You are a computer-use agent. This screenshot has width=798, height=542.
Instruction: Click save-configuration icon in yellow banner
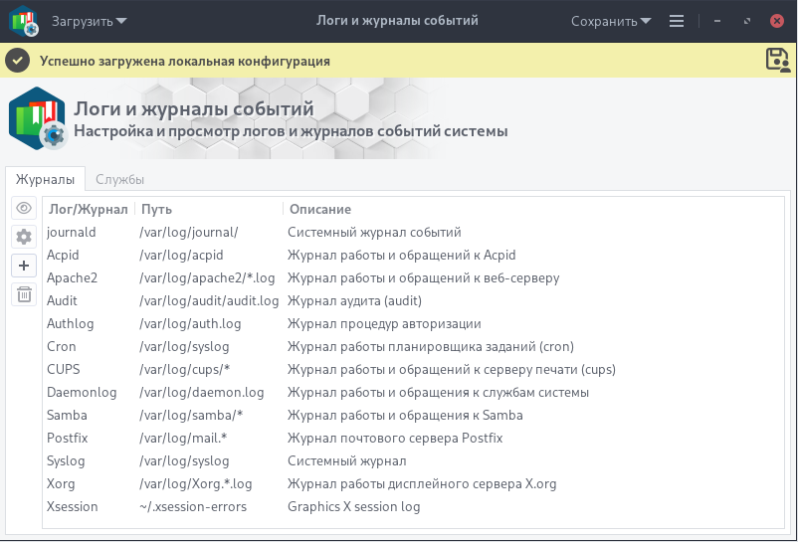[x=778, y=61]
